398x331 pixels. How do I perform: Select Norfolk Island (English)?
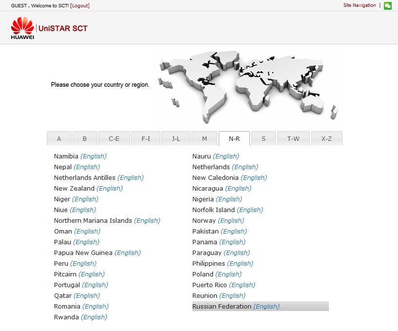[x=227, y=210]
